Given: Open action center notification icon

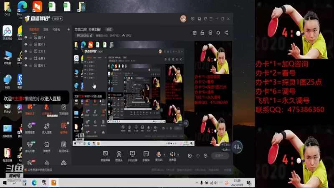Looking at the screenshot, I should coord(248,183).
